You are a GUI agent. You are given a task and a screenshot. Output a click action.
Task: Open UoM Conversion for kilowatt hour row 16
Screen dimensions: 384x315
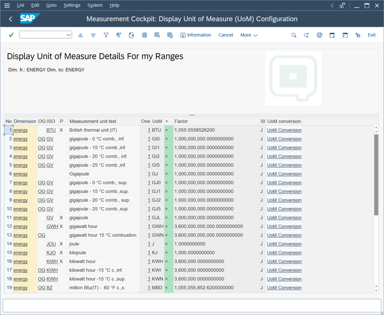click(284, 261)
